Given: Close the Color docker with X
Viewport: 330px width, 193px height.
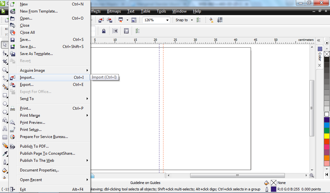Looking at the screenshot, I should [319, 65].
